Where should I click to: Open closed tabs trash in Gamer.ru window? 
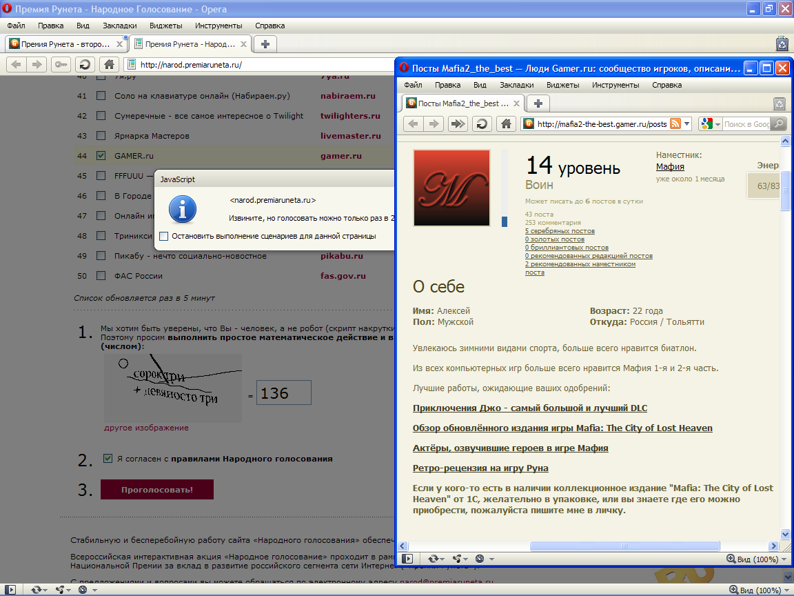tap(780, 104)
